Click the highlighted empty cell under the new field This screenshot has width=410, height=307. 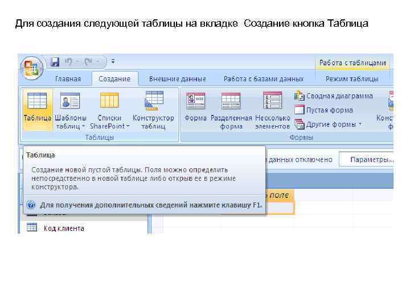coord(280,208)
